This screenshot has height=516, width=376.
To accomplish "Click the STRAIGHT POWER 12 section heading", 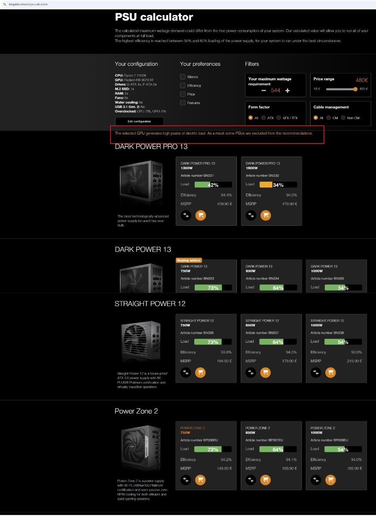I will click(150, 304).
